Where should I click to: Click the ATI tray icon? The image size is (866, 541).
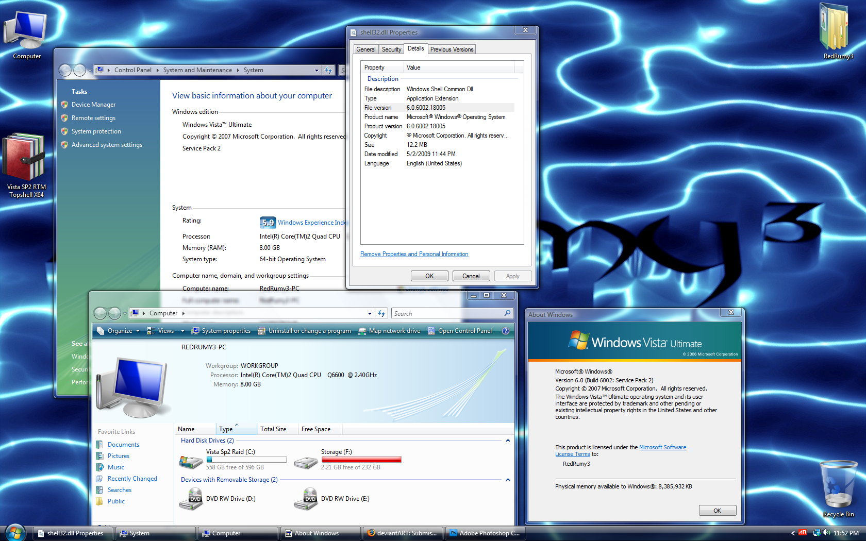tap(803, 533)
